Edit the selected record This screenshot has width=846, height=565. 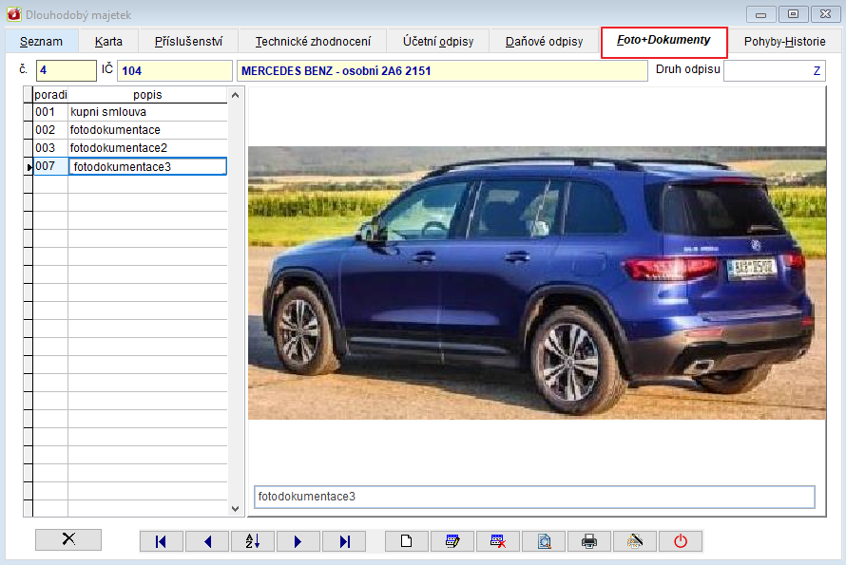pyautogui.click(x=452, y=541)
